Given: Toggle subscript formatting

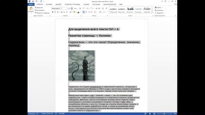Looking at the screenshot, I should 64,12.
